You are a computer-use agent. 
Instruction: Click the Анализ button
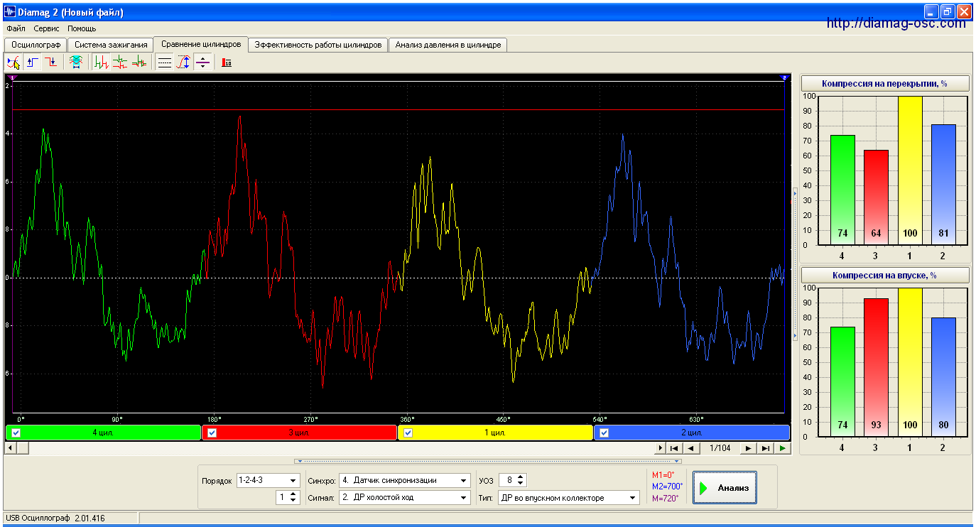coord(725,488)
